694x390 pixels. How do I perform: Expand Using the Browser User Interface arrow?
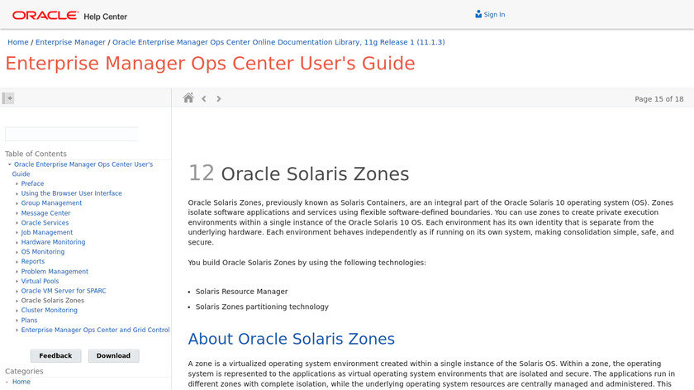[x=17, y=193]
